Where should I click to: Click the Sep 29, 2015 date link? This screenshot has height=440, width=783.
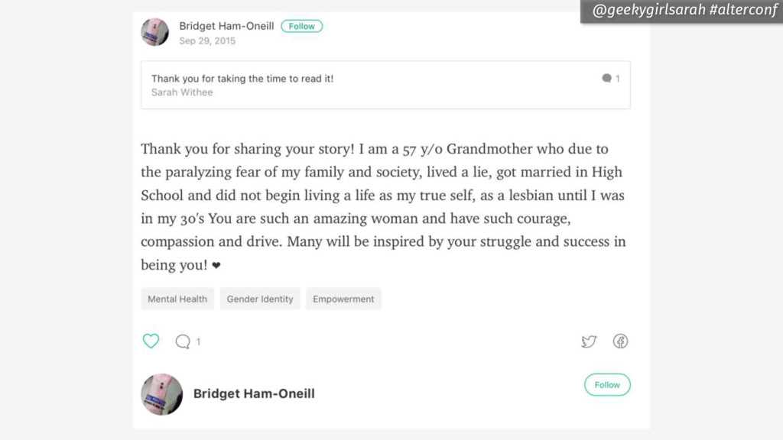207,41
